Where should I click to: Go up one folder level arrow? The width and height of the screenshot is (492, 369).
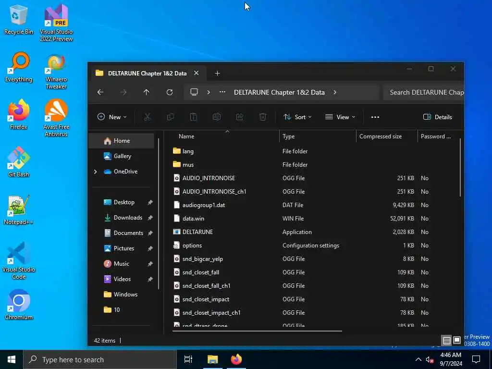click(x=146, y=92)
